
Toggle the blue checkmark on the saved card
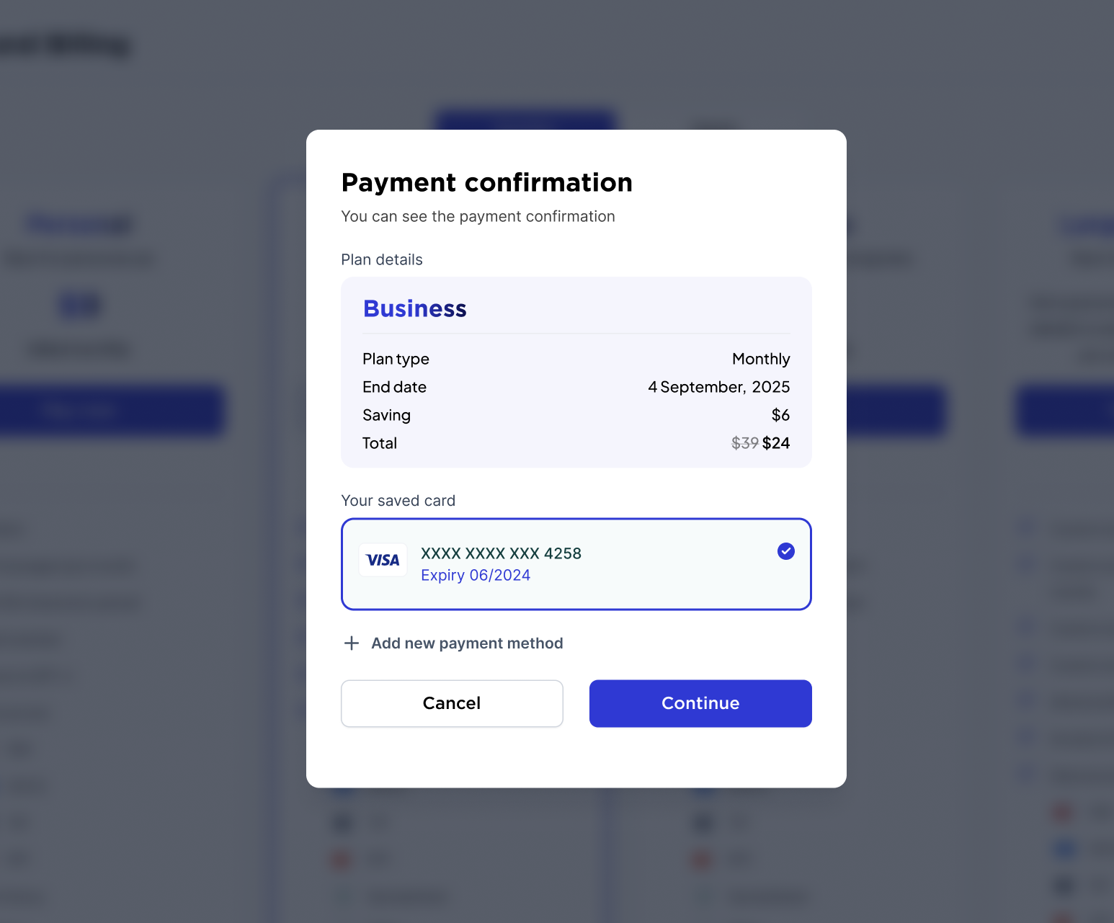tap(785, 551)
